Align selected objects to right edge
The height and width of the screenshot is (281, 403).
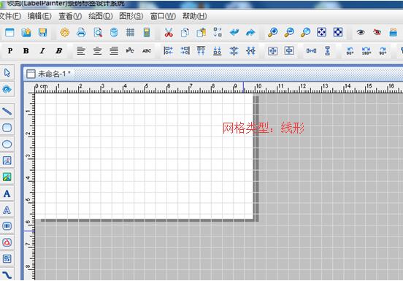tap(185, 51)
